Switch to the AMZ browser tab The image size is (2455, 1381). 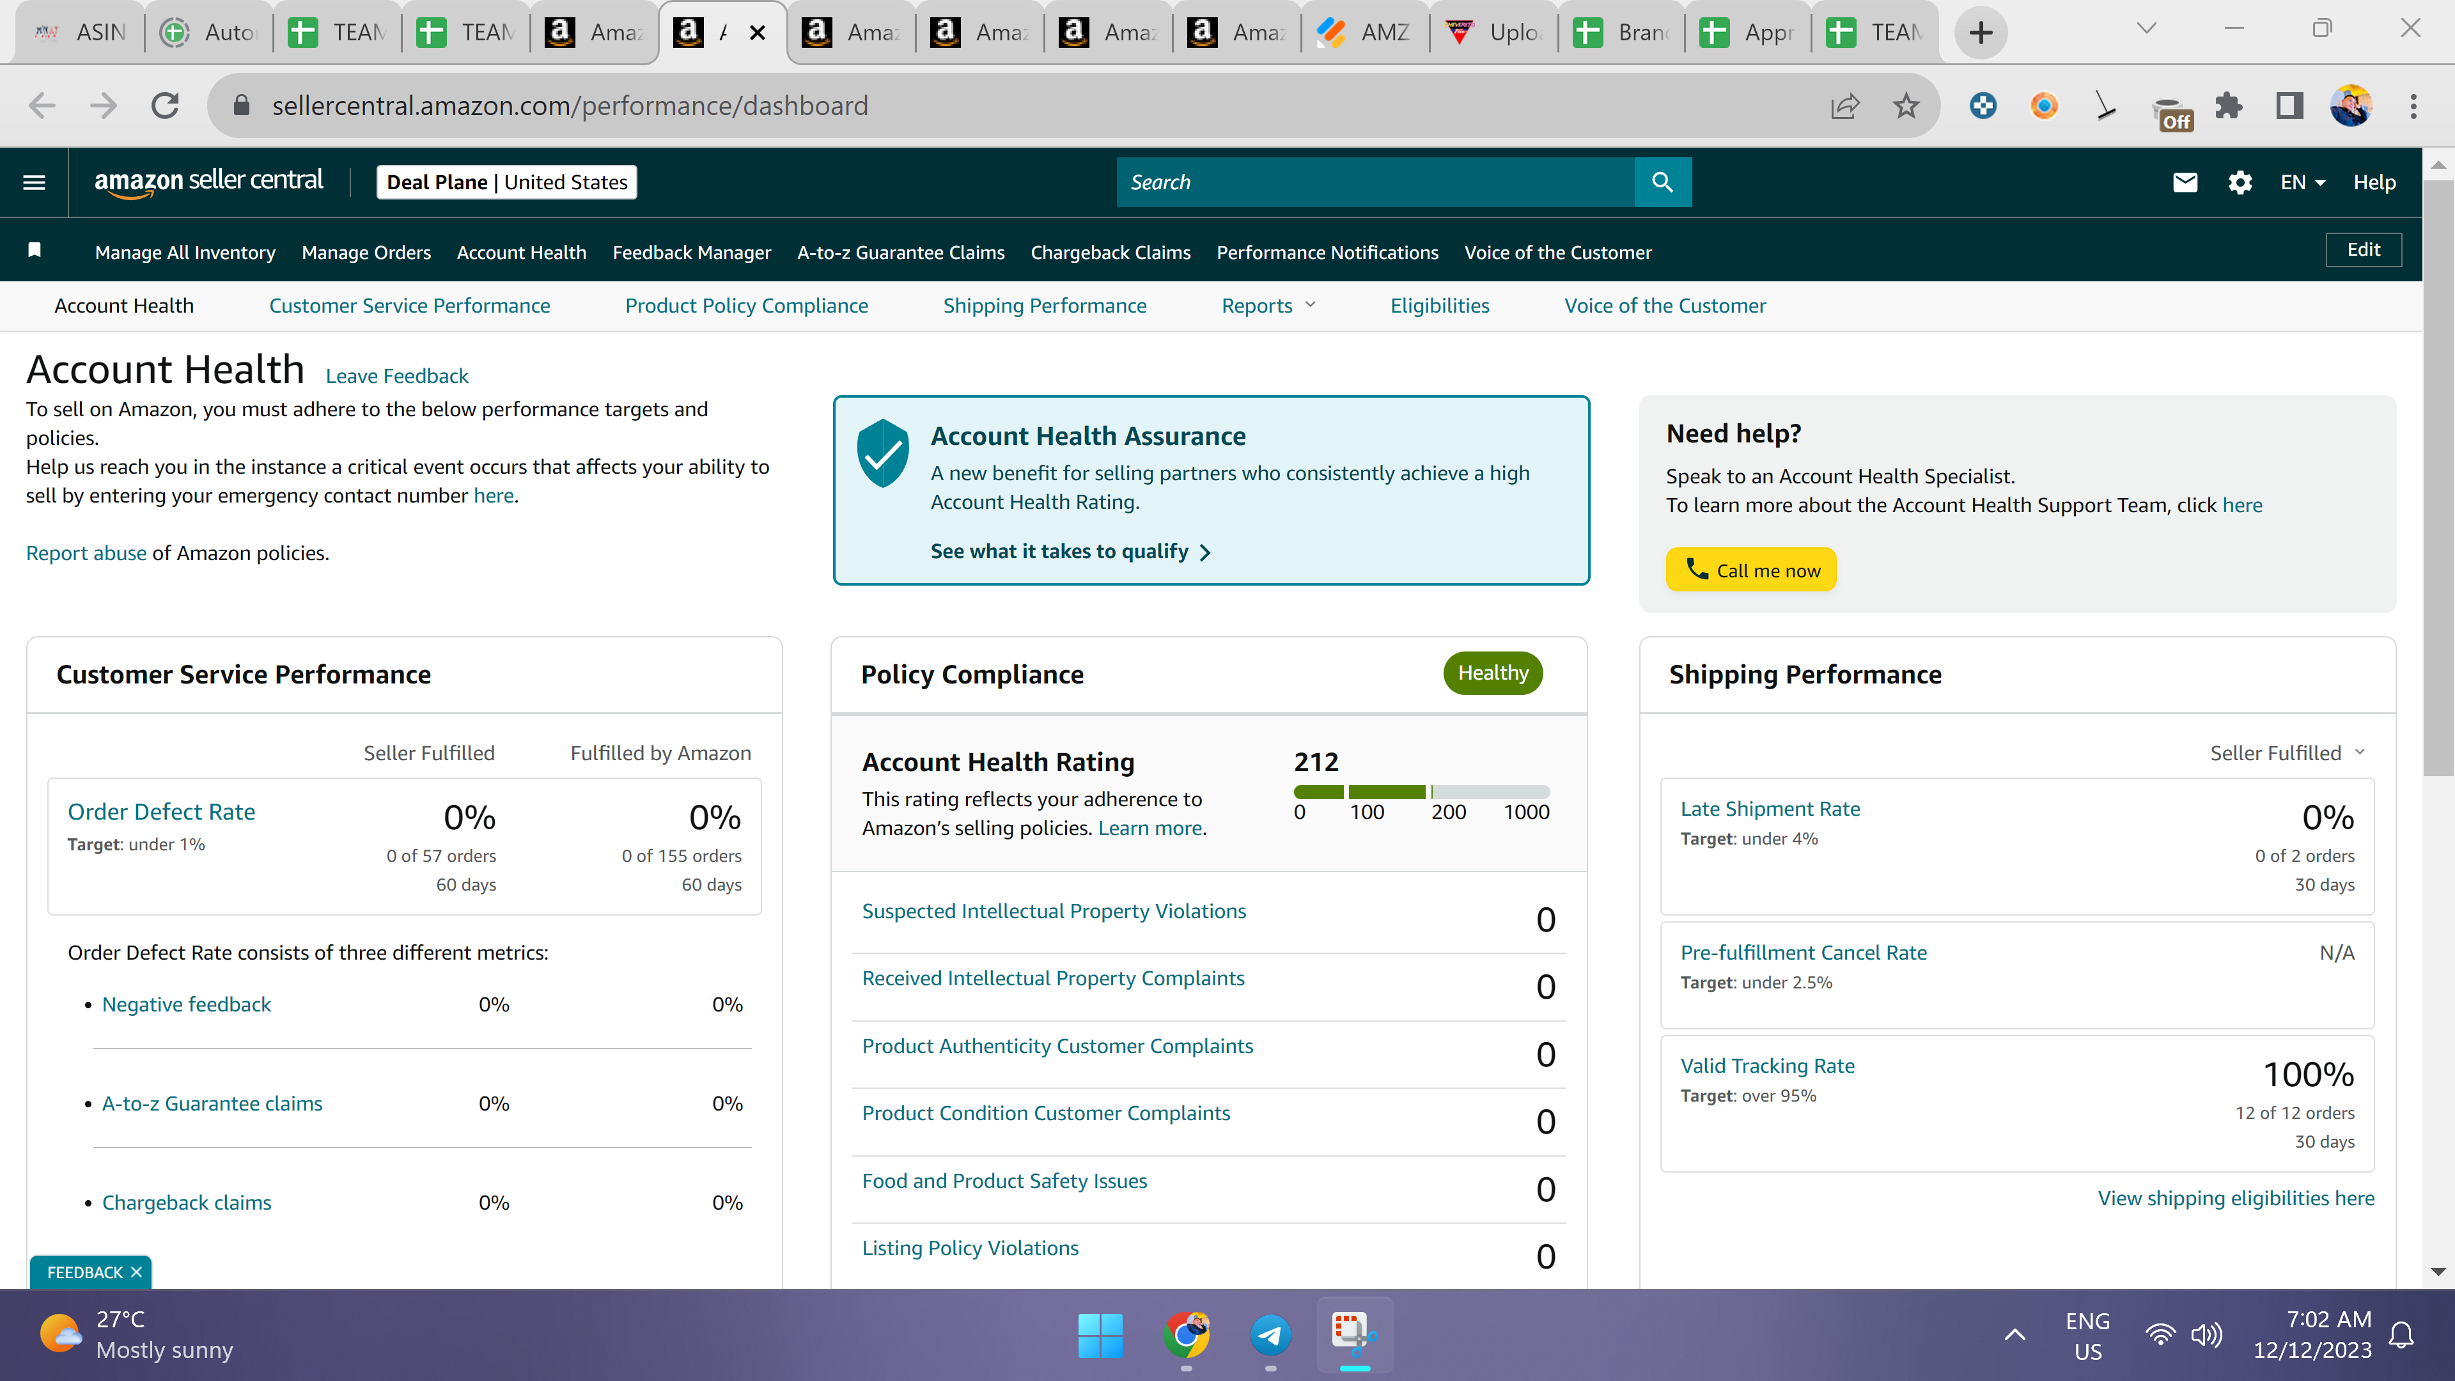tap(1364, 33)
